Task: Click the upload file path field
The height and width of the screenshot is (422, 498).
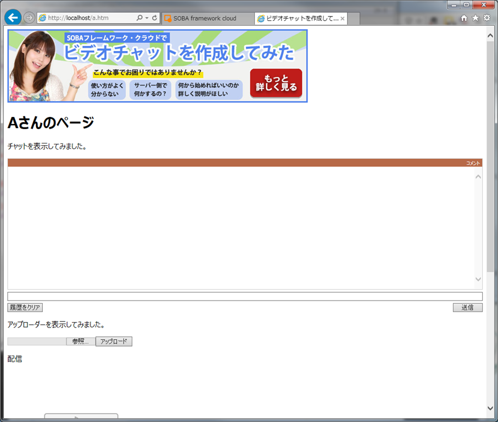Action: 37,341
